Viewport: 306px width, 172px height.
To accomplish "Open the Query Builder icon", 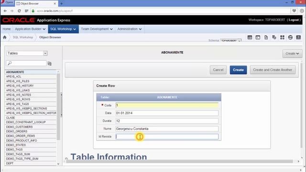I will tap(274, 37).
